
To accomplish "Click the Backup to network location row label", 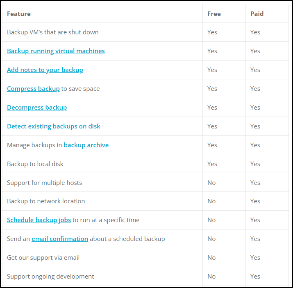I will [46, 201].
